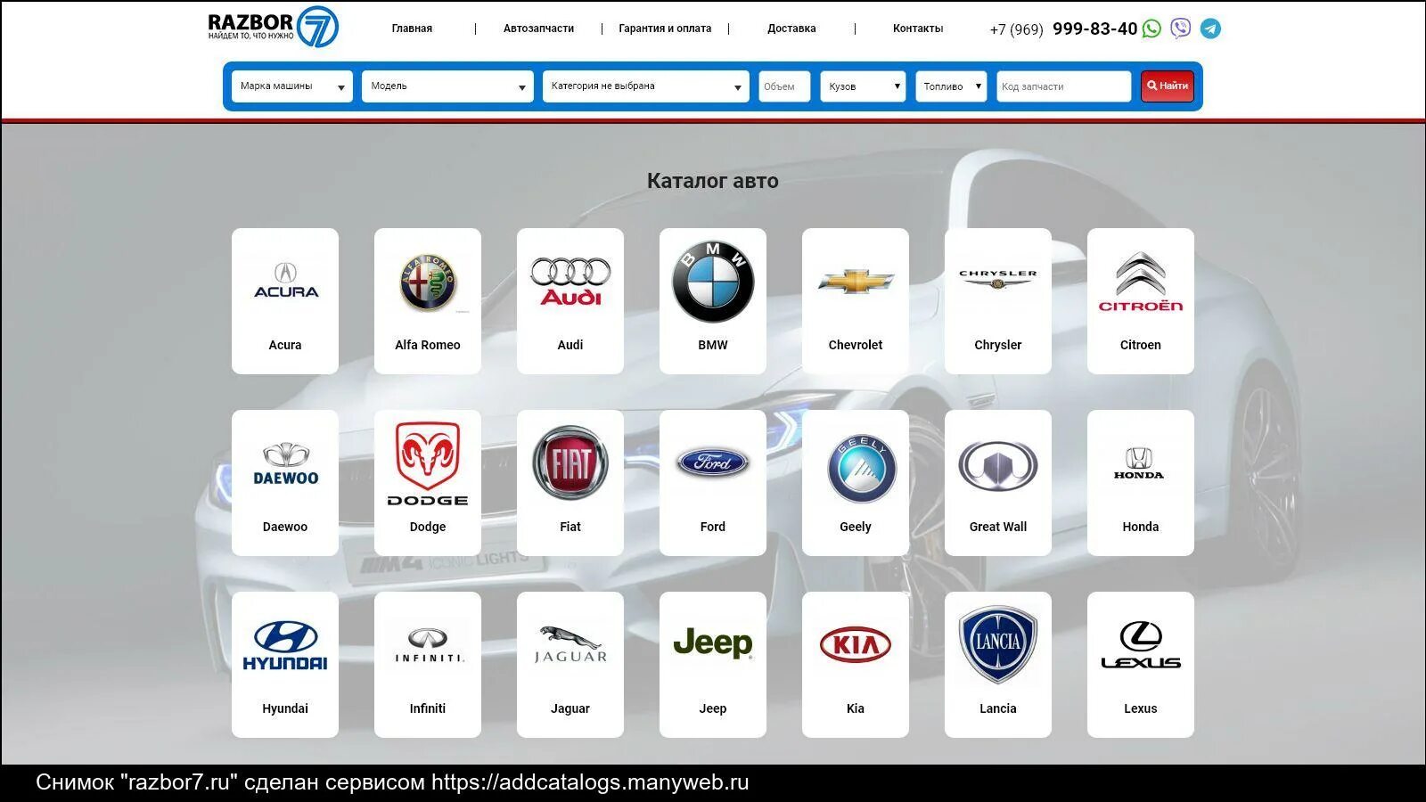Image resolution: width=1426 pixels, height=802 pixels.
Task: Open the Citroen chevrons logo
Action: point(1141,282)
